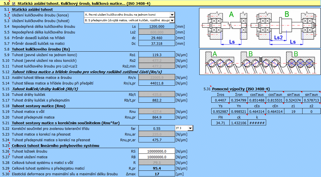The image size is (321, 177).
Task: Select the RS bearing stiffness input field
Action: pyautogui.click(x=157, y=151)
